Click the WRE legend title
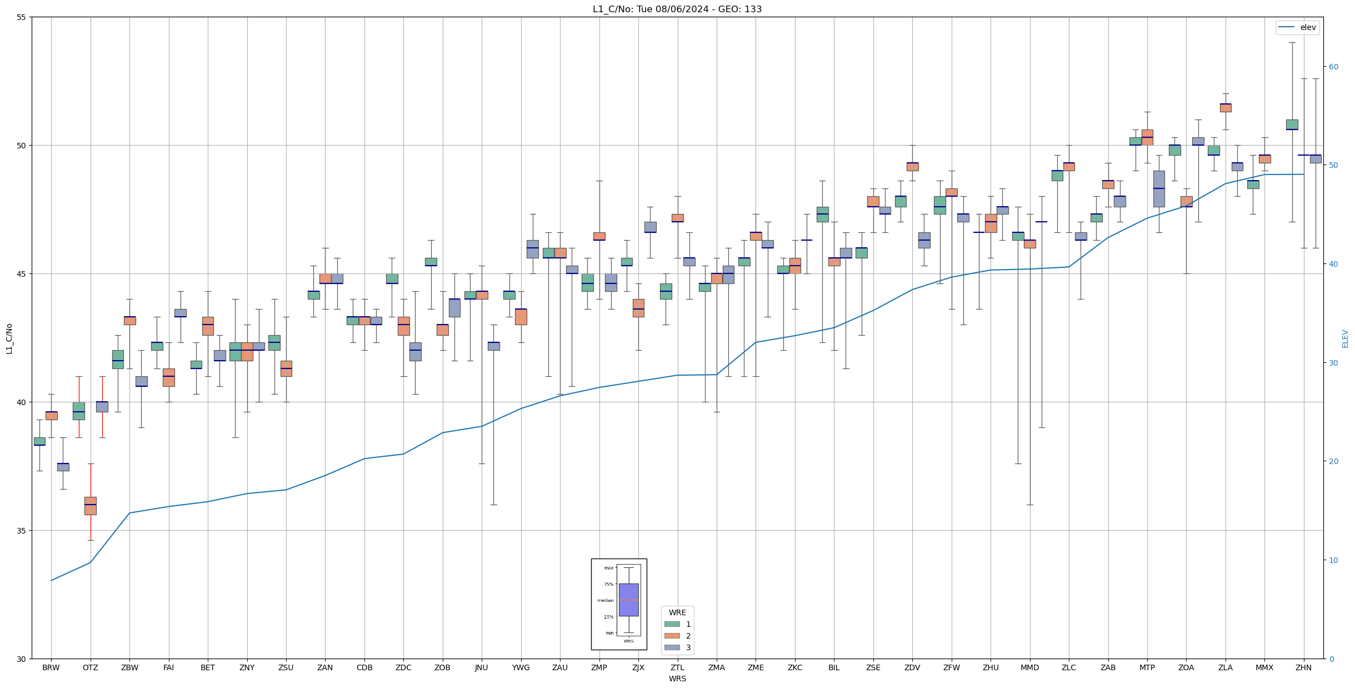Screen dimensions: 1355x688 click(x=677, y=612)
